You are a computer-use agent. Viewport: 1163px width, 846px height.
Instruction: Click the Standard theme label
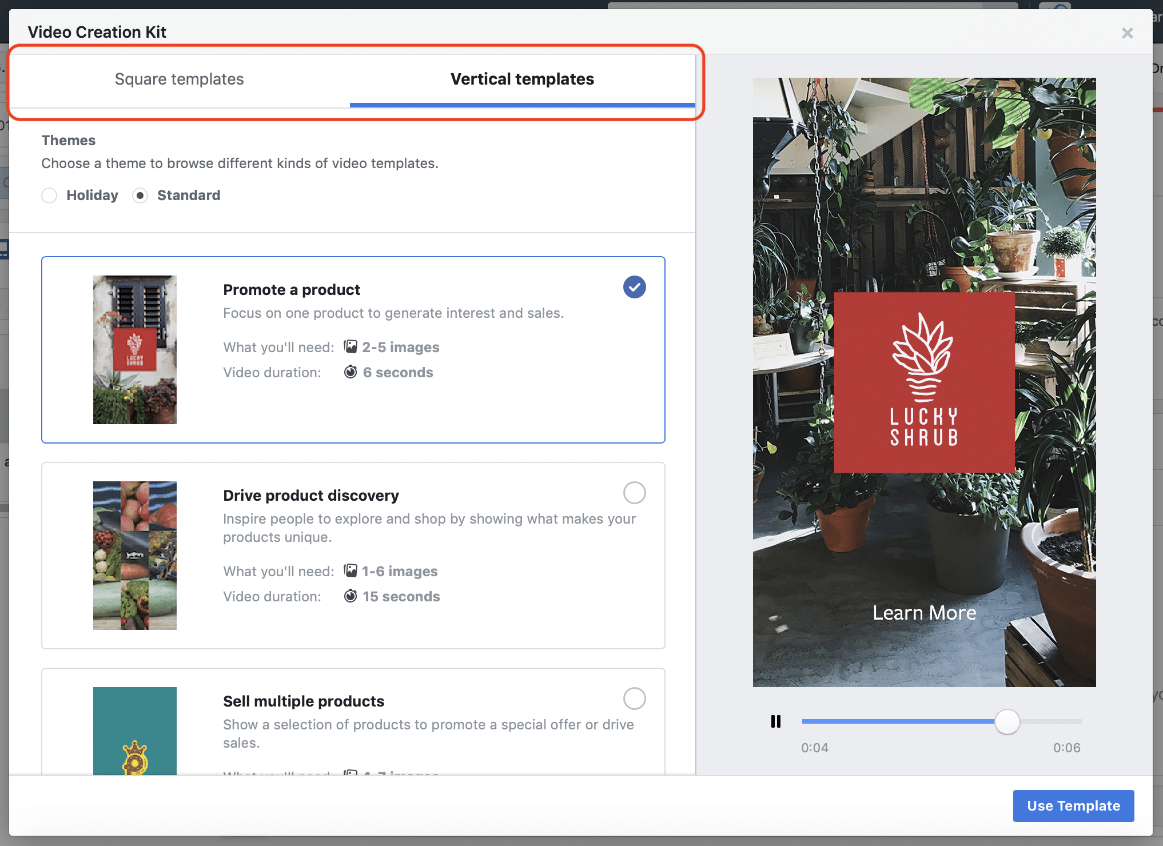coord(189,195)
